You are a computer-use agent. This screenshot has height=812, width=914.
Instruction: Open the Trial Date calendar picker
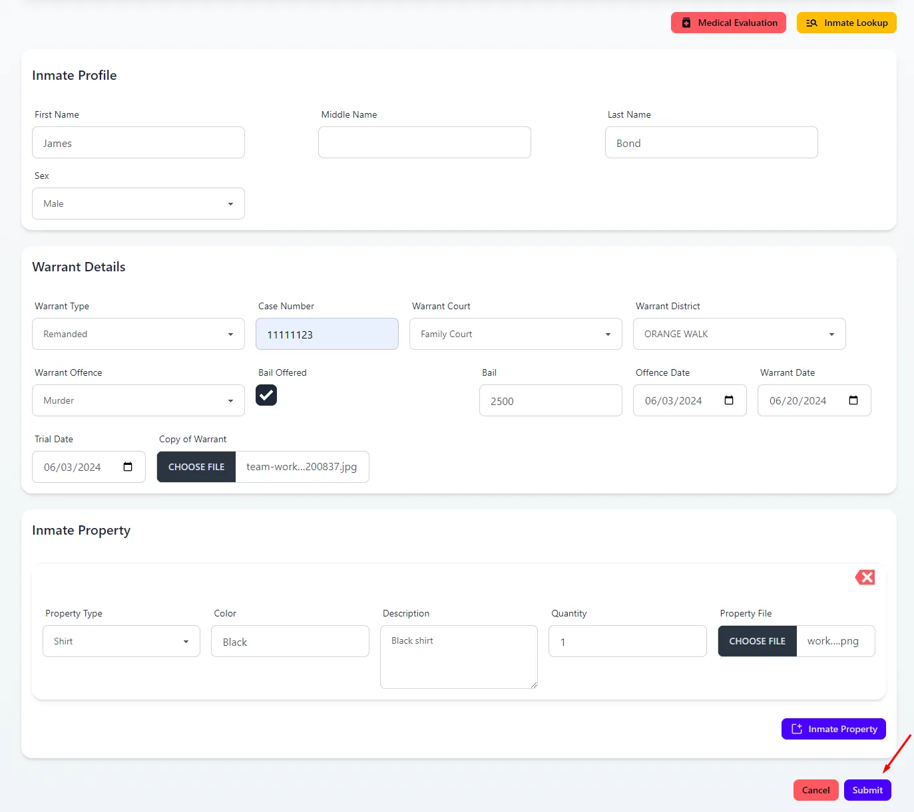click(128, 467)
